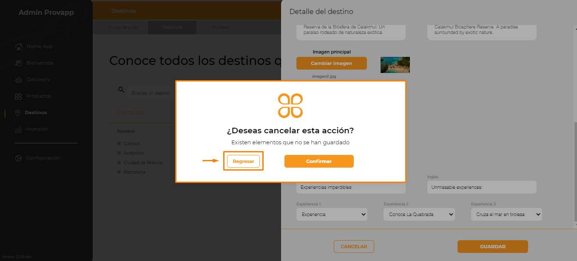The width and height of the screenshot is (577, 261).
Task: Expand the Experiencia 3 tirolesa dropdown
Action: 506,214
